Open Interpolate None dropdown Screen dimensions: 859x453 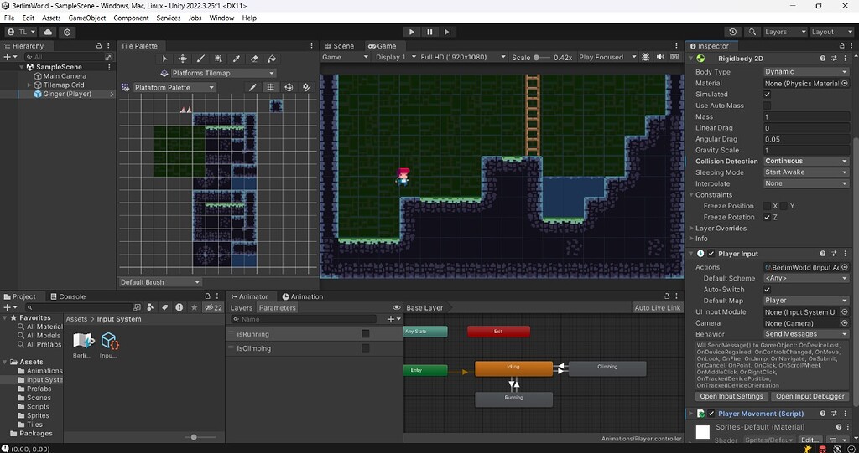[806, 183]
